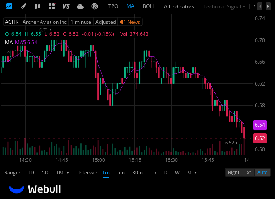
Task: Click the ACHR ticker symbol
Action: point(12,22)
